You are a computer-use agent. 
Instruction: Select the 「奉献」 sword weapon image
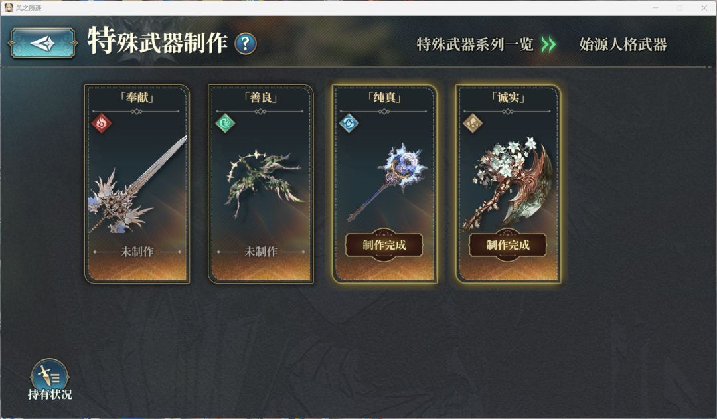[137, 184]
